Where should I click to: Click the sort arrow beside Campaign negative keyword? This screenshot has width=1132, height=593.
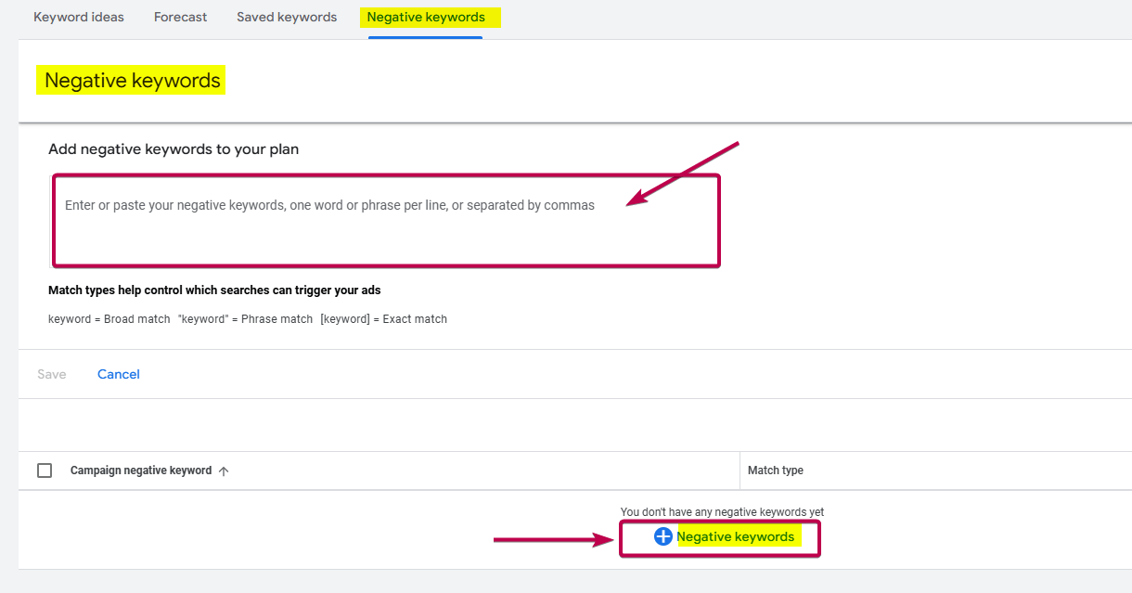point(224,471)
